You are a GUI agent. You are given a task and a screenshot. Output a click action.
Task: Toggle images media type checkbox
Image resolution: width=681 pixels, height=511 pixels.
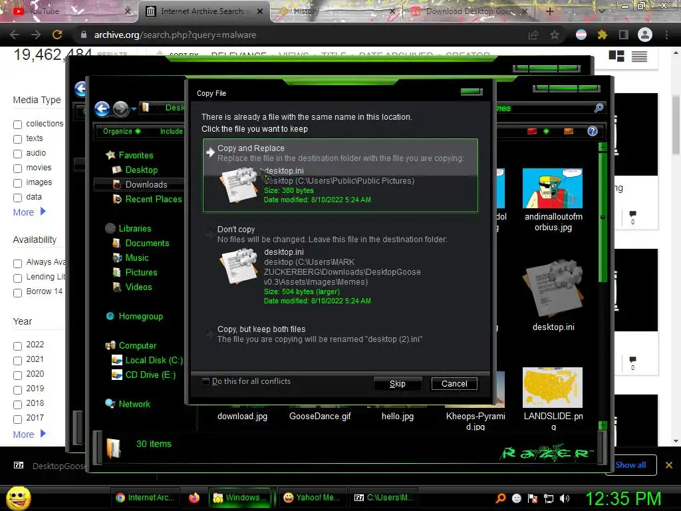click(x=17, y=184)
